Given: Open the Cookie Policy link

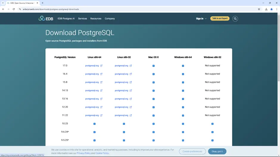Looking at the screenshot, I should click(x=102, y=153).
